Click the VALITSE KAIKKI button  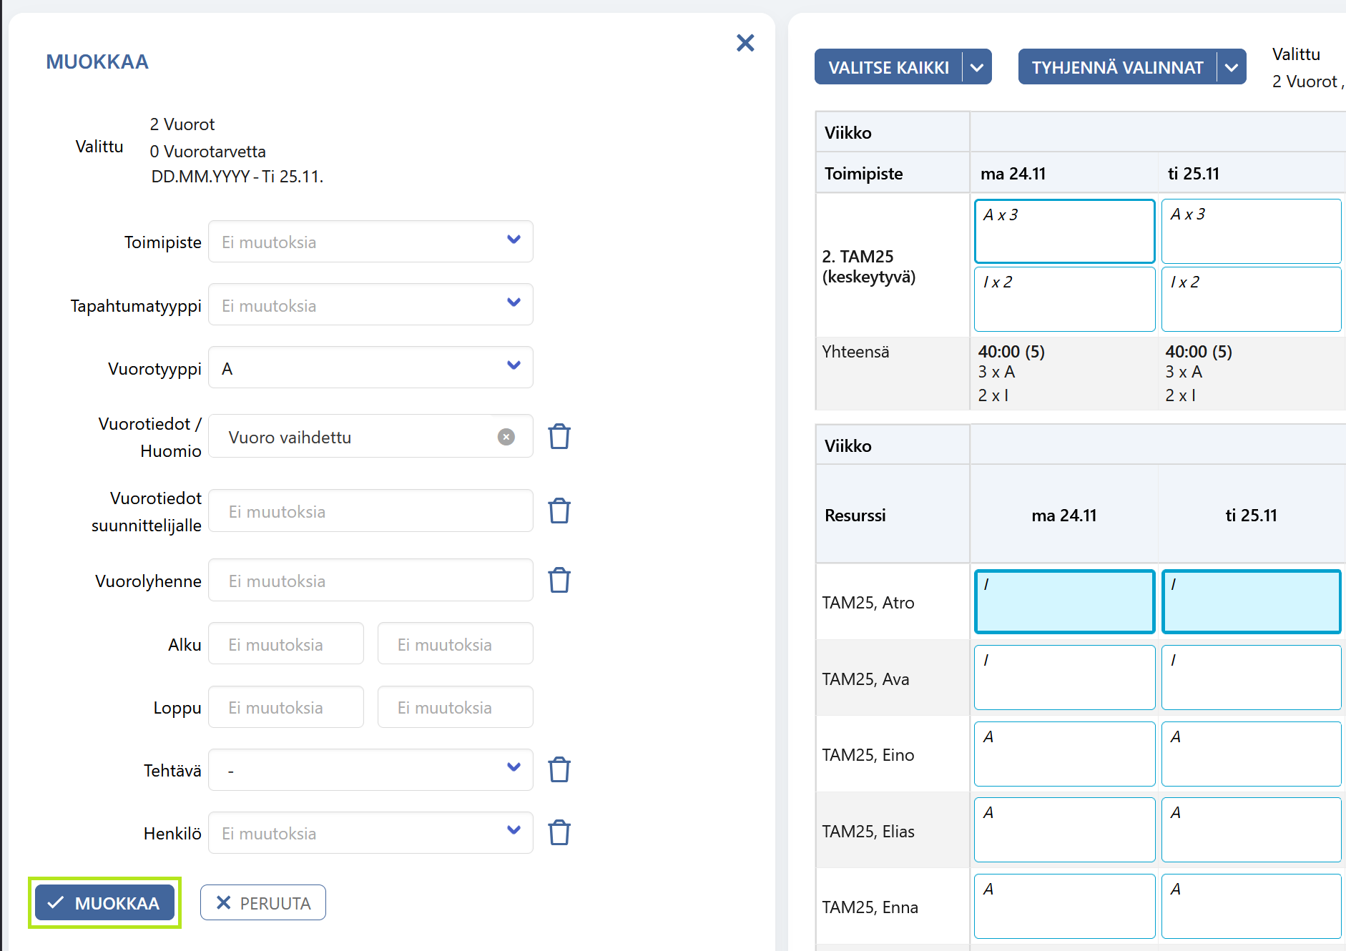pos(888,67)
